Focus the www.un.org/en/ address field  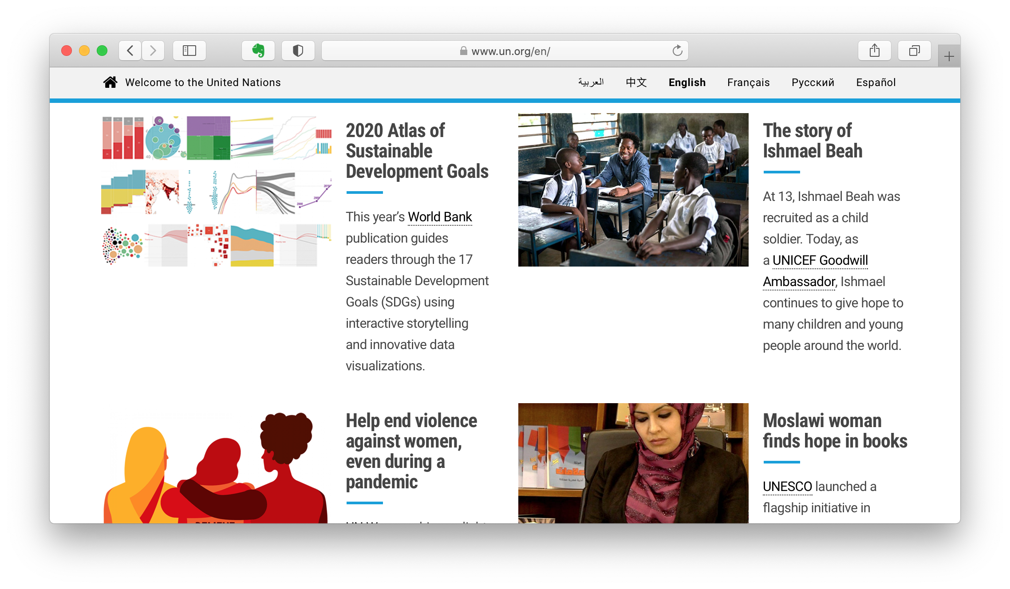coord(505,51)
